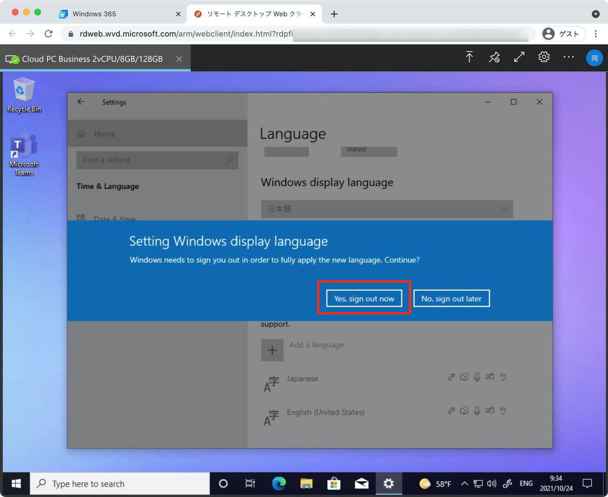Click Add a language plus button
This screenshot has height=497, width=608.
point(272,350)
